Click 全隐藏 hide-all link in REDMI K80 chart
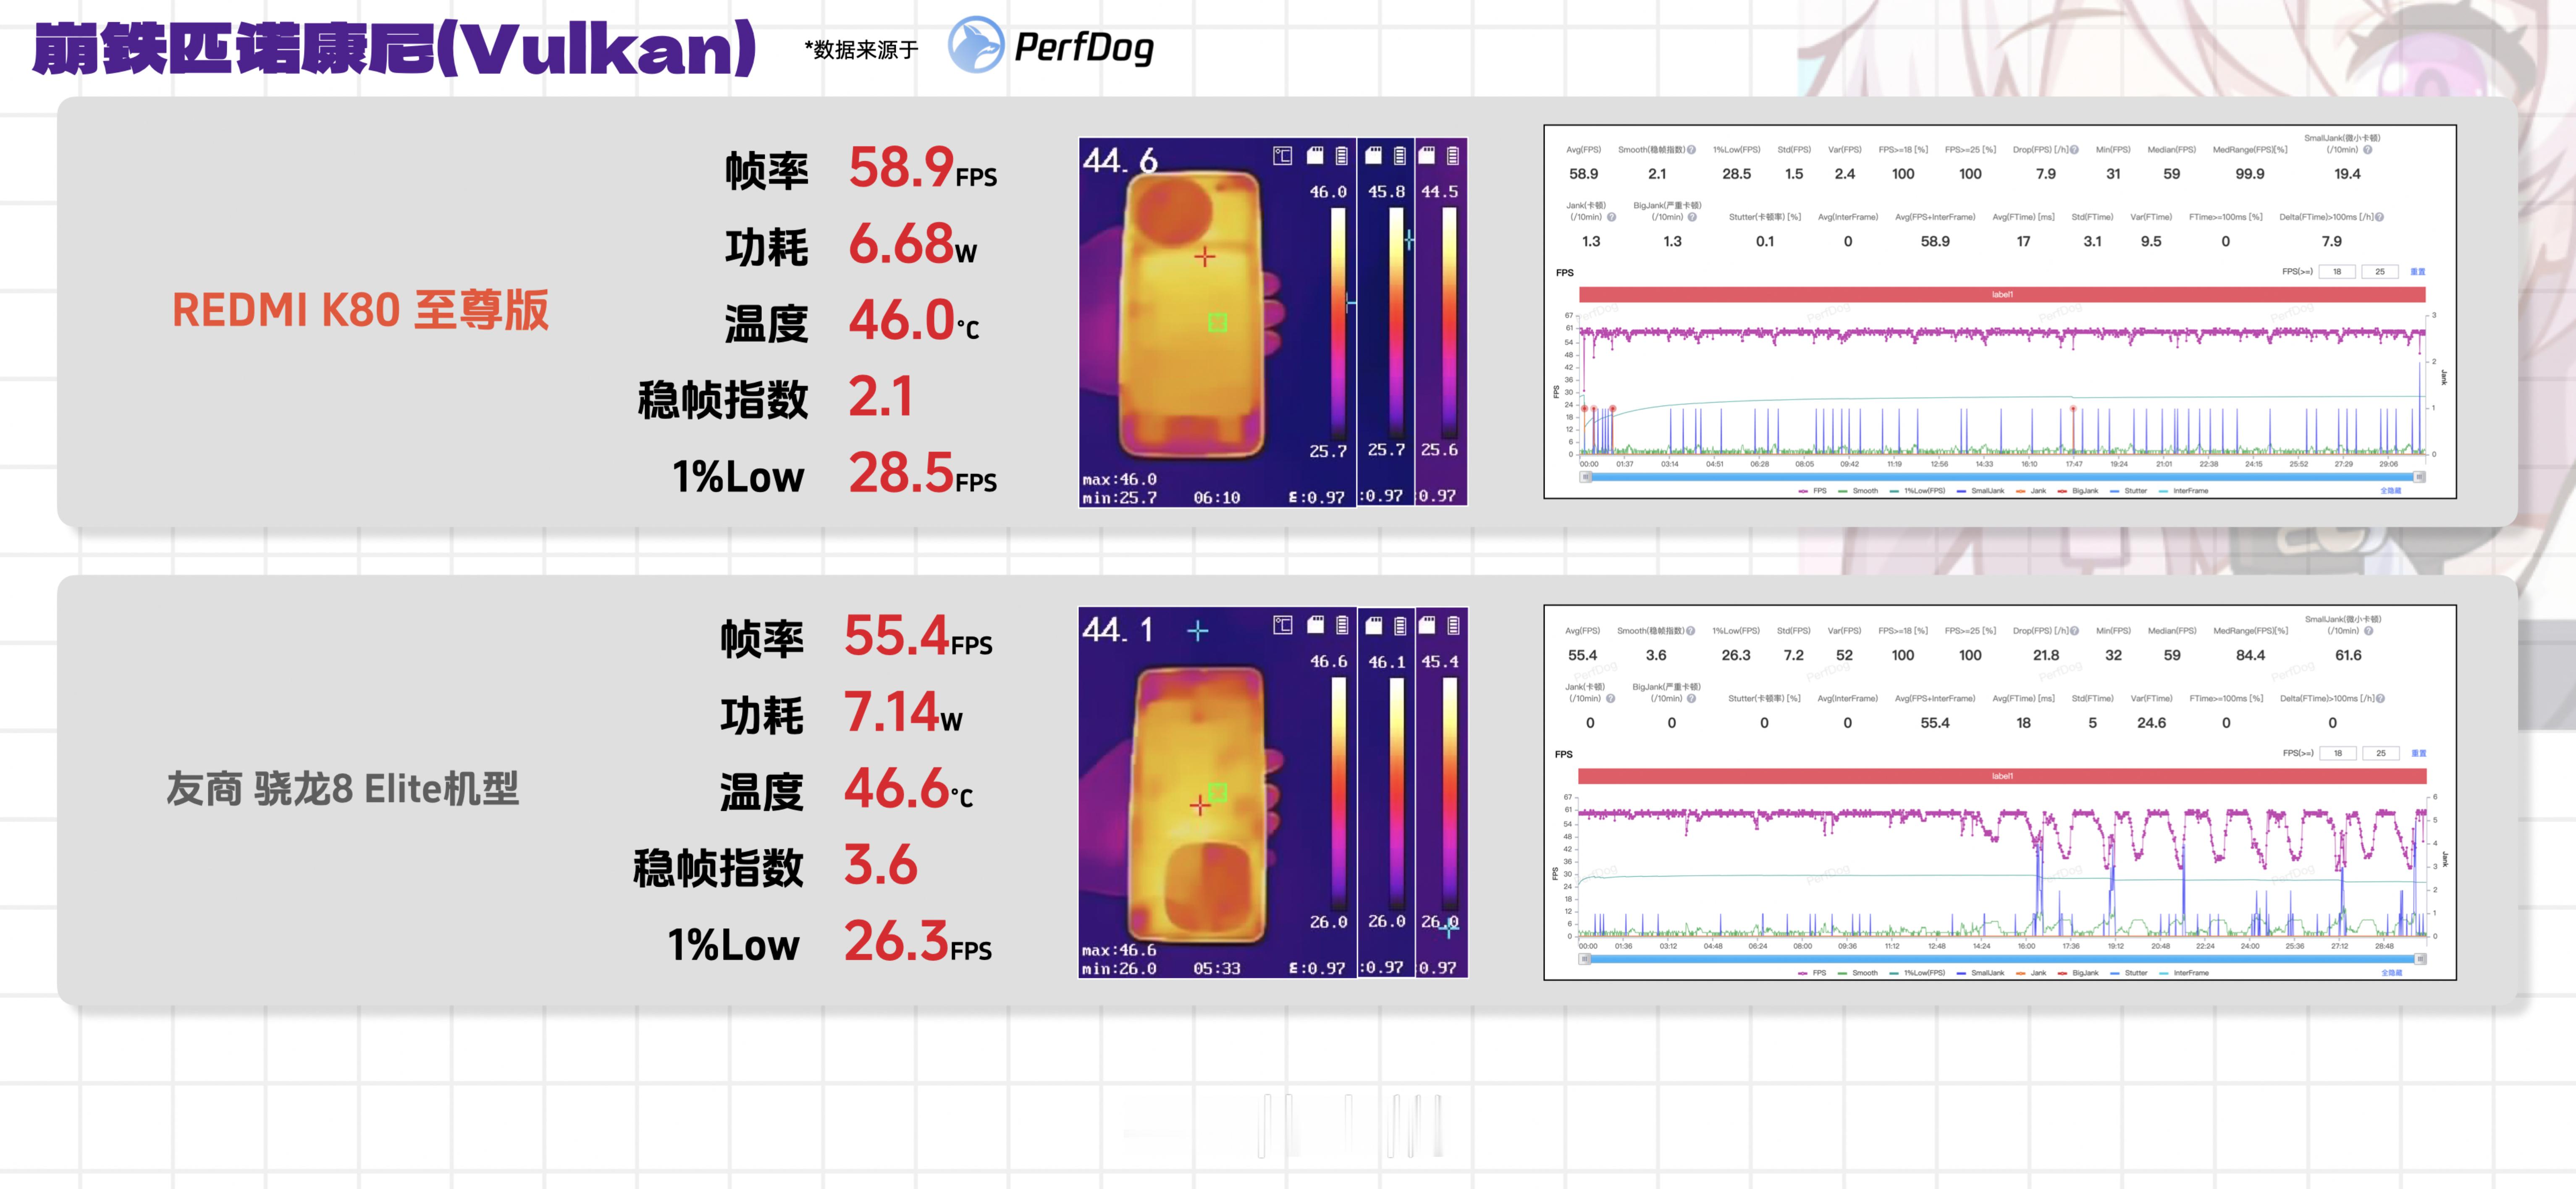 pyautogui.click(x=2391, y=491)
